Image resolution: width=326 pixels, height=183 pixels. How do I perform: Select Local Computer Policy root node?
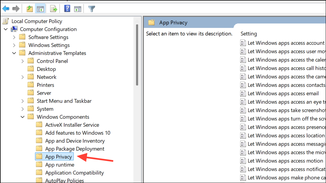tap(37, 21)
